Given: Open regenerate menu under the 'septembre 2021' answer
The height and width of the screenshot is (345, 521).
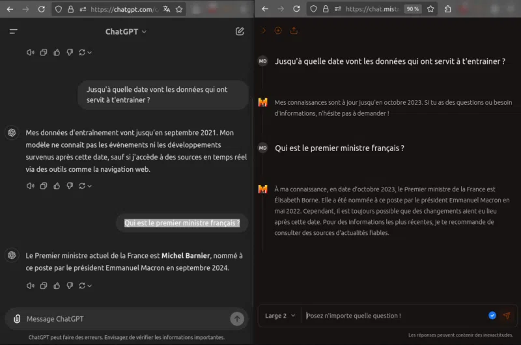Looking at the screenshot, I should pyautogui.click(x=85, y=186).
